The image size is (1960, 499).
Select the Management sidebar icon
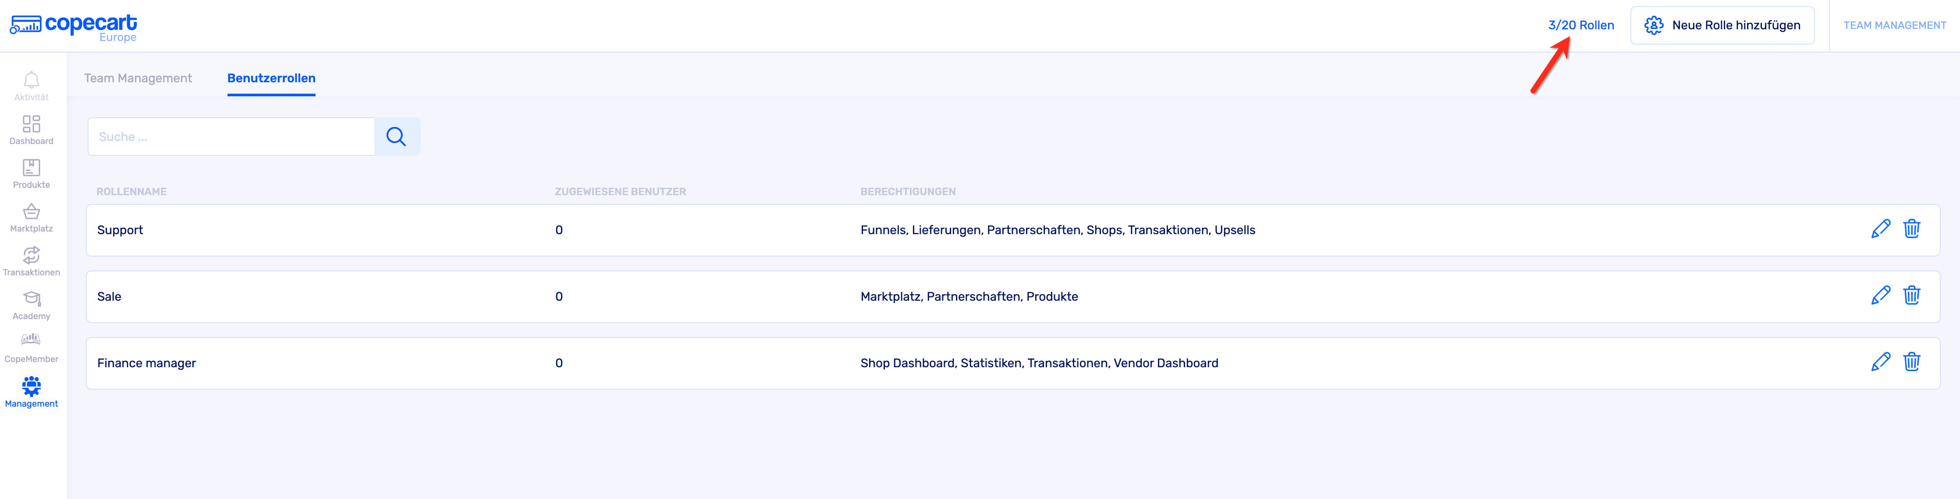[31, 387]
